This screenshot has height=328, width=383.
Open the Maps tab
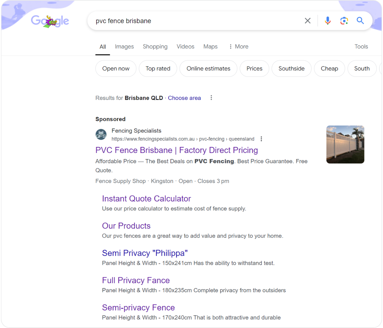210,47
